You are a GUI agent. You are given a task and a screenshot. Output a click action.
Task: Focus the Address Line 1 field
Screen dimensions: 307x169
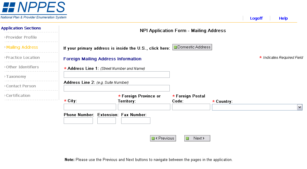(116, 75)
